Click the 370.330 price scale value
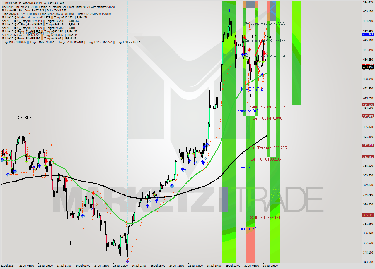 coord(368,204)
